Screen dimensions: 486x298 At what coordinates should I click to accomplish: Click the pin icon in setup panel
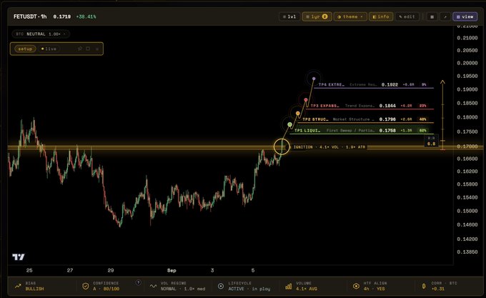80,49
